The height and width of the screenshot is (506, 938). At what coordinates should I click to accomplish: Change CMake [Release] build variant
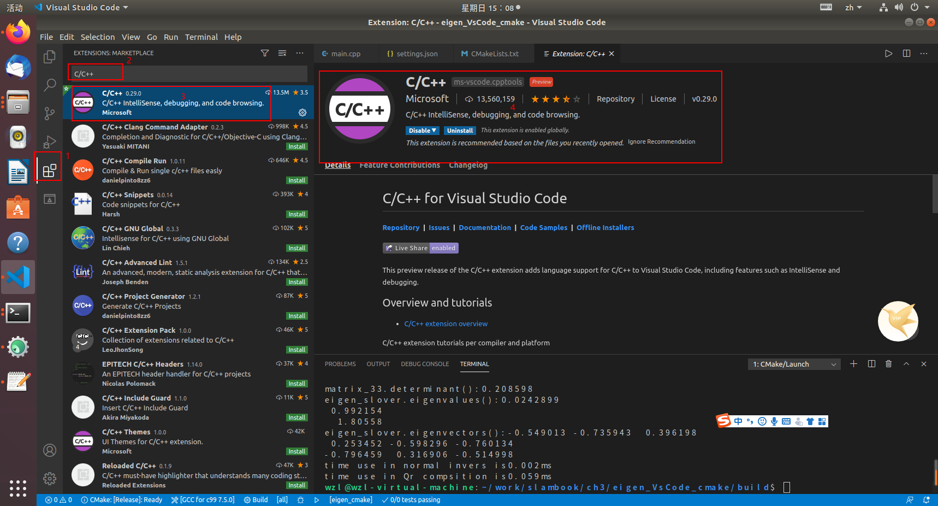[121, 500]
